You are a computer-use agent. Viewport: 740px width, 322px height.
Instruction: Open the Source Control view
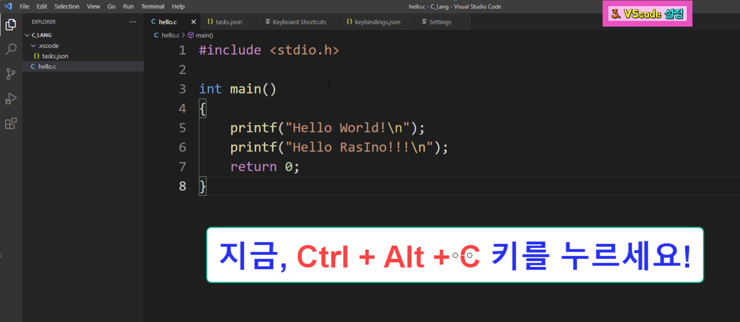point(10,74)
